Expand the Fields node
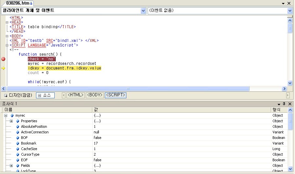Image resolution: width=295 pixels, height=174 pixels. pyautogui.click(x=11, y=165)
